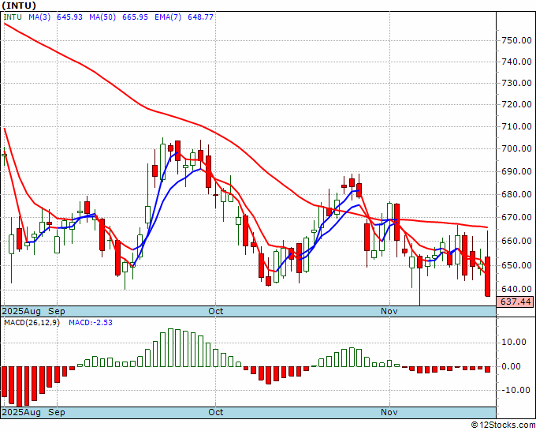Click the (INTU) chart title

[x=19, y=6]
